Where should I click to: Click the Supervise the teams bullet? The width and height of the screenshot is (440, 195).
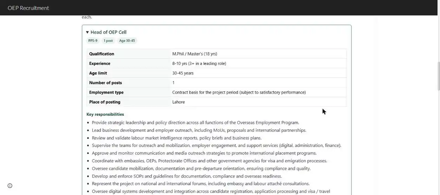(216, 146)
